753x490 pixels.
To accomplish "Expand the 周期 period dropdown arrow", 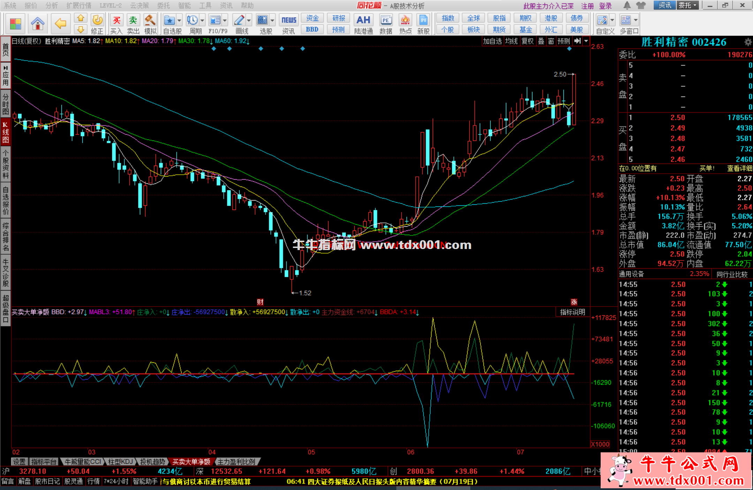I will coord(202,20).
